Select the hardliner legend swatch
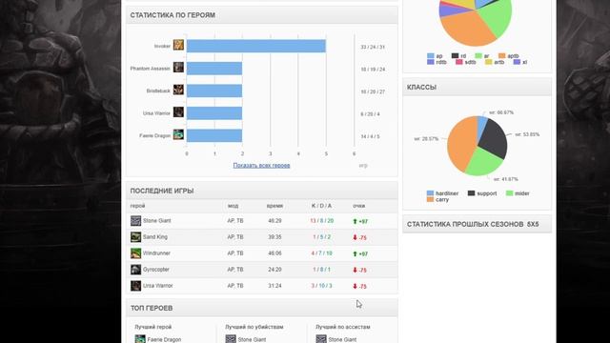 coord(430,193)
